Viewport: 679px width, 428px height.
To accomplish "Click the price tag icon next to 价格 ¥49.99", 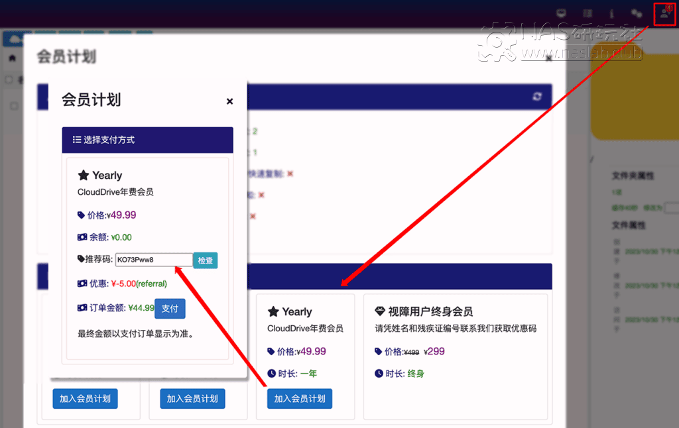I will [x=80, y=215].
